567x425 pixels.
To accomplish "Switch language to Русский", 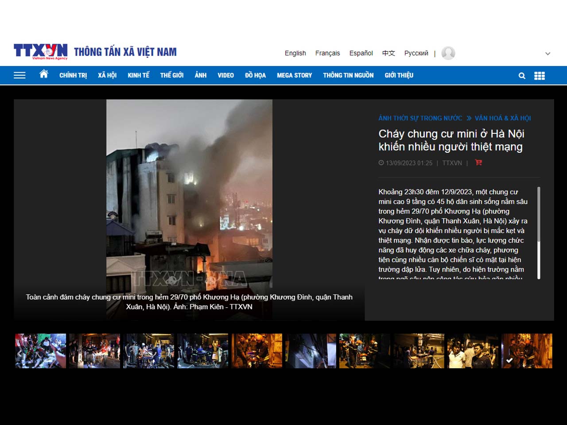I will click(x=416, y=53).
